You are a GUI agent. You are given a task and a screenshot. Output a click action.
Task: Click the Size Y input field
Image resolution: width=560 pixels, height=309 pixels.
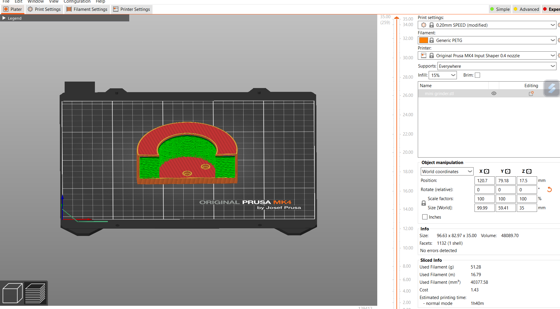[x=506, y=208]
